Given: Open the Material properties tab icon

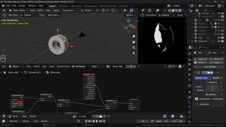Looking at the screenshot, I should coord(190,122).
